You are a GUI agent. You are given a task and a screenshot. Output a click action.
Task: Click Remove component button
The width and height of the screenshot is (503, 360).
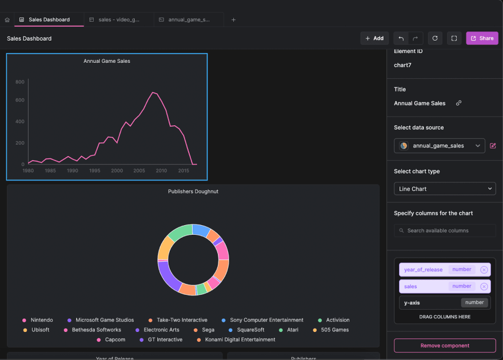tap(445, 346)
